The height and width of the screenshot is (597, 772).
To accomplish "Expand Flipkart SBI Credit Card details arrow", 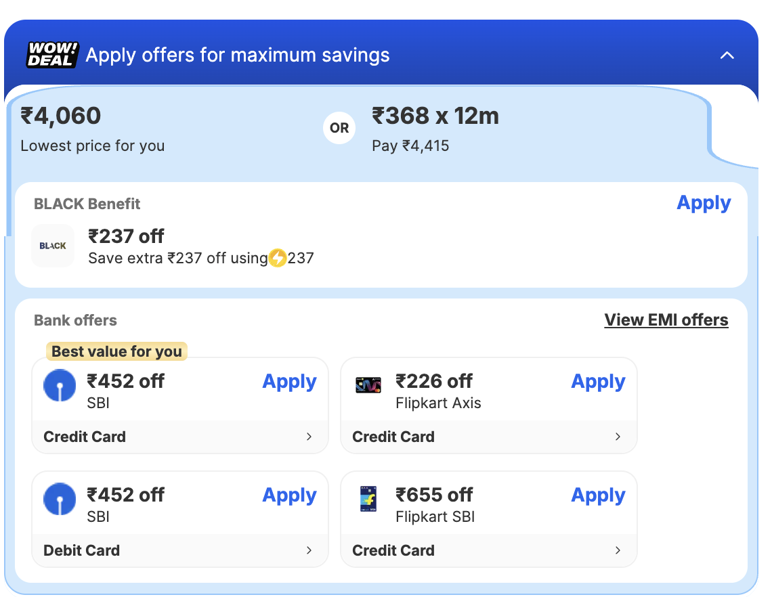I will tap(618, 550).
